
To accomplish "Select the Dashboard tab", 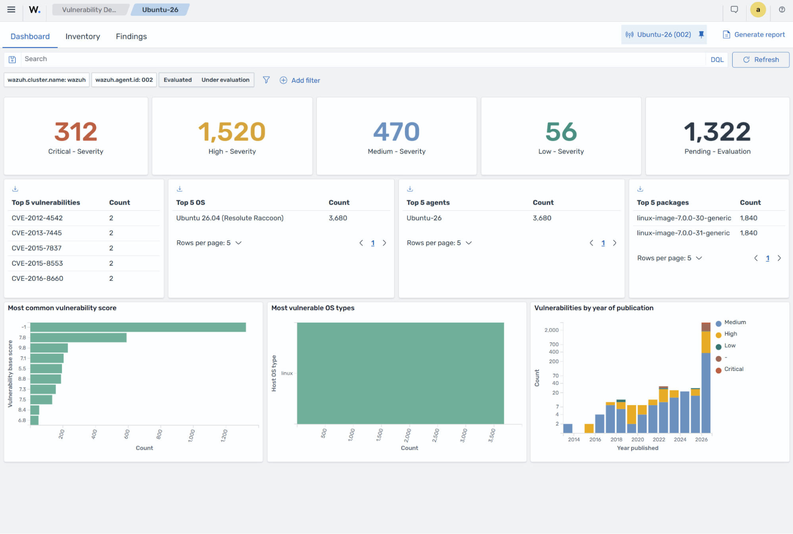I will click(30, 36).
